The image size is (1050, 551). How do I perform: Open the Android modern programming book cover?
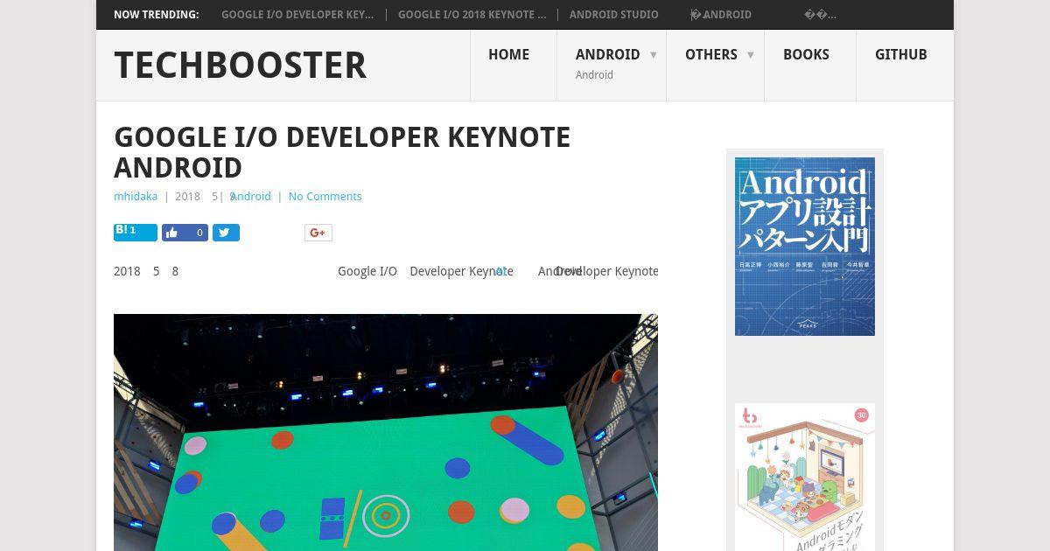[805, 477]
